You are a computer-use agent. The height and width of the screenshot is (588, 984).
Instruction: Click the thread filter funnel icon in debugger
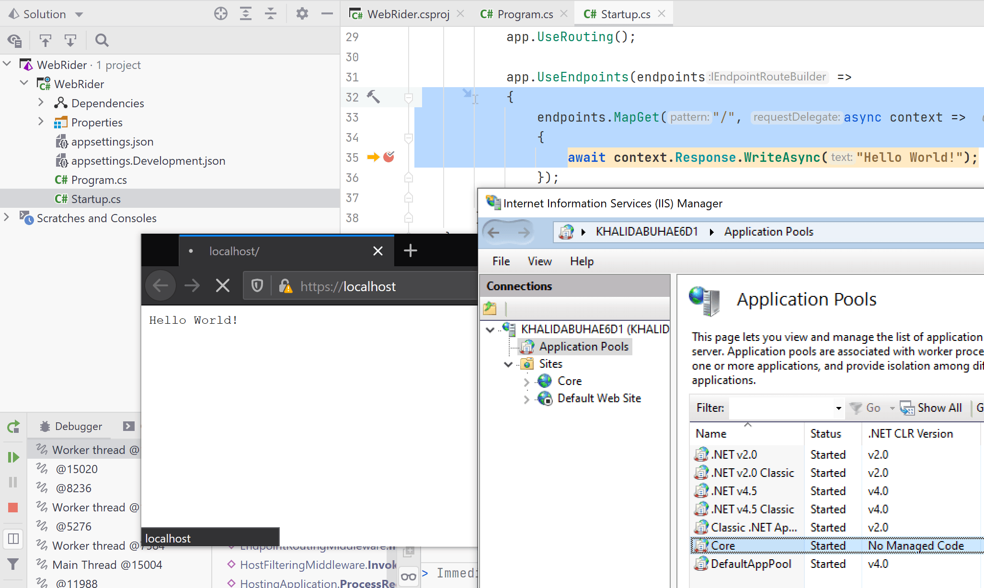point(13,565)
